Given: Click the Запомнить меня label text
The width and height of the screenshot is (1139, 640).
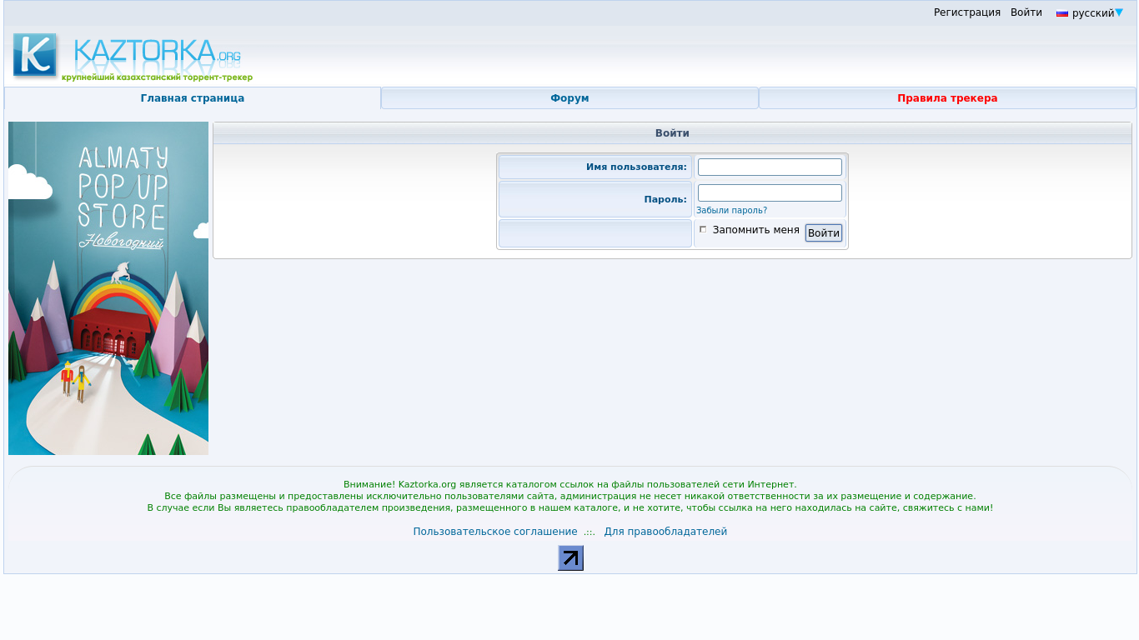Looking at the screenshot, I should point(756,230).
